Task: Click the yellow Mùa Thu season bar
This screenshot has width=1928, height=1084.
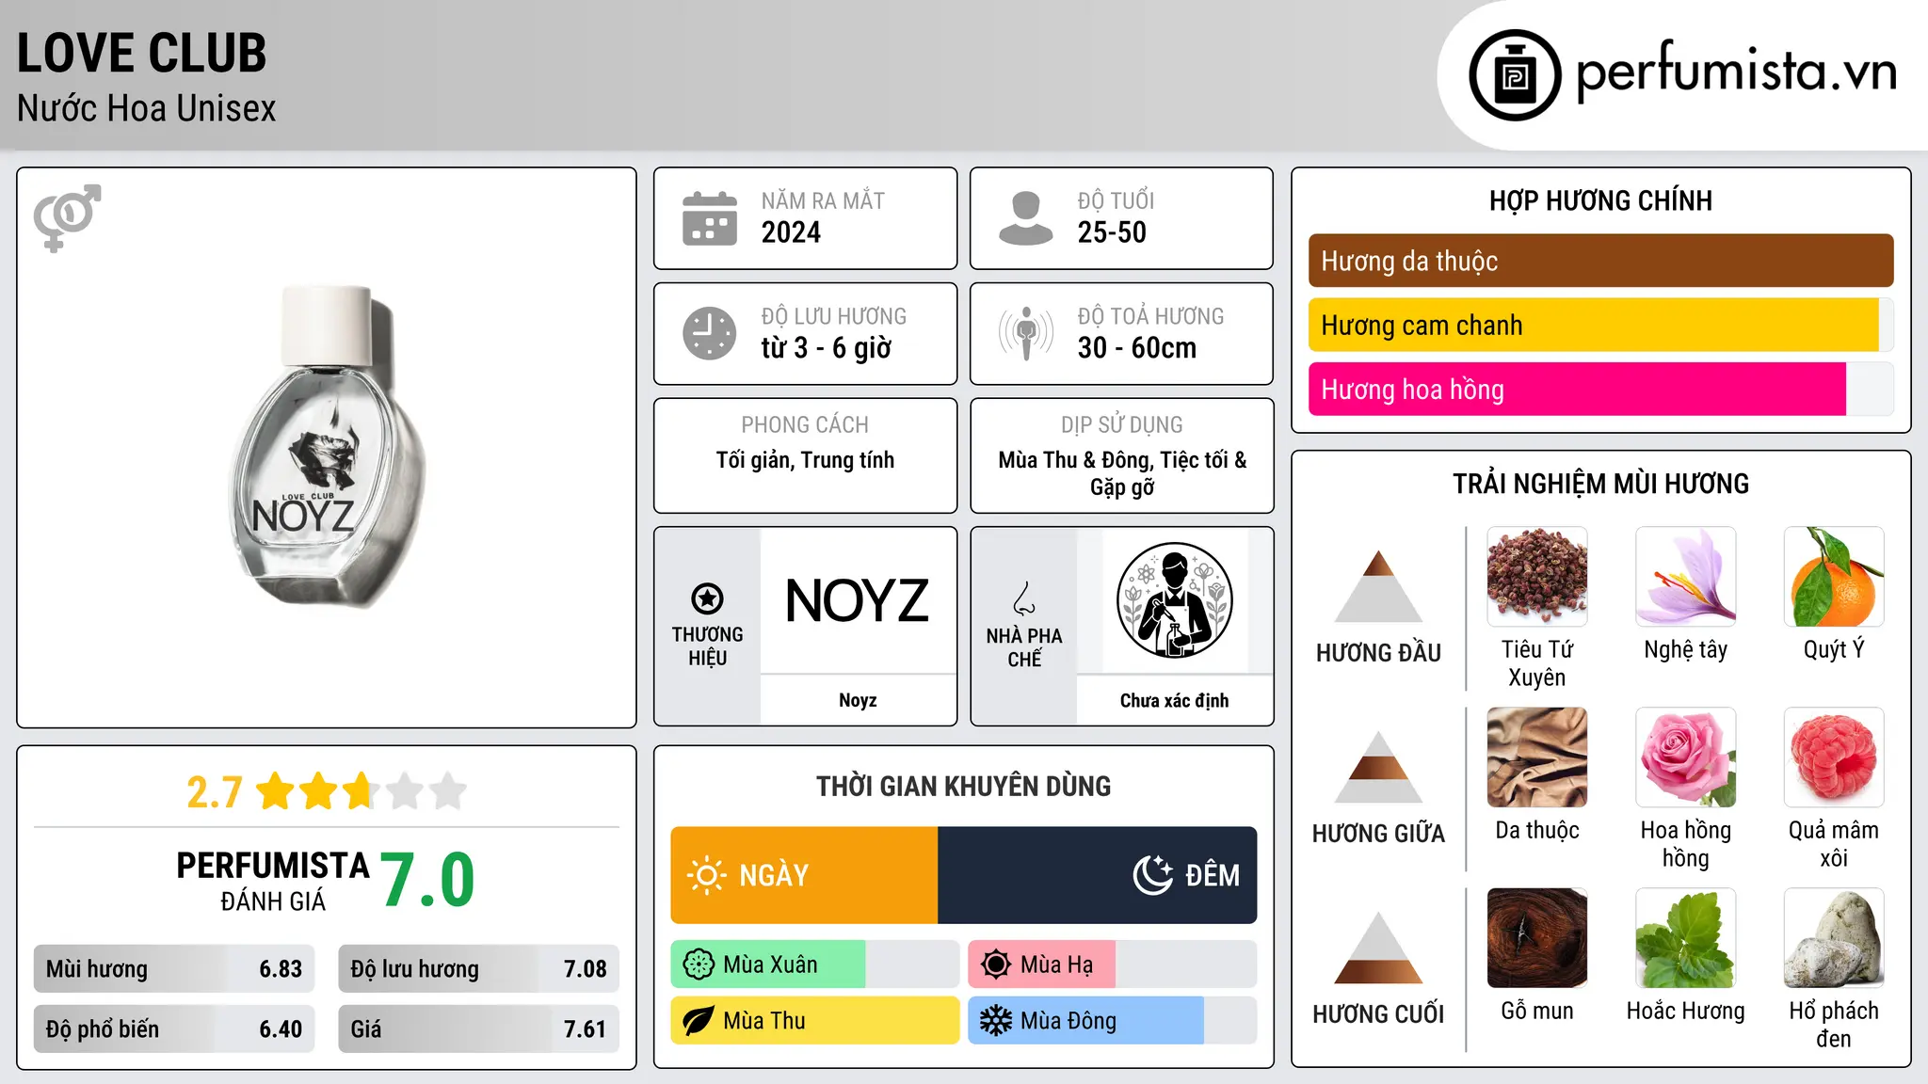Action: click(814, 1021)
